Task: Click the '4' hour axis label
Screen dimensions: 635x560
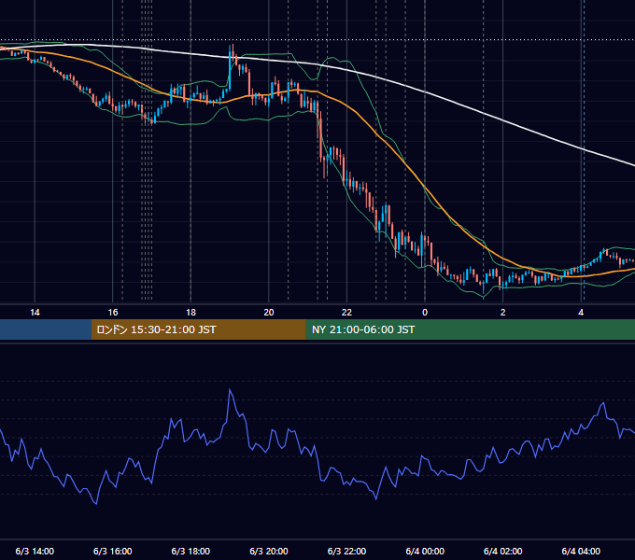Action: click(581, 313)
